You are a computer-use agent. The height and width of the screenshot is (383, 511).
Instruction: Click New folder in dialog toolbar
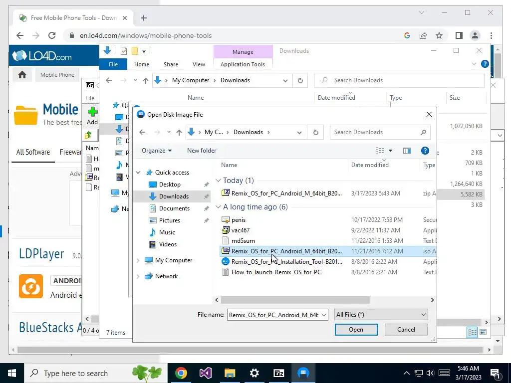coord(202,151)
